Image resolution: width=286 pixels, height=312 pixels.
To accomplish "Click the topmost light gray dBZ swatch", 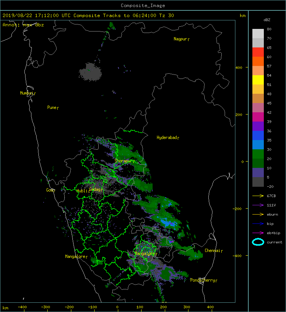I will point(258,34).
